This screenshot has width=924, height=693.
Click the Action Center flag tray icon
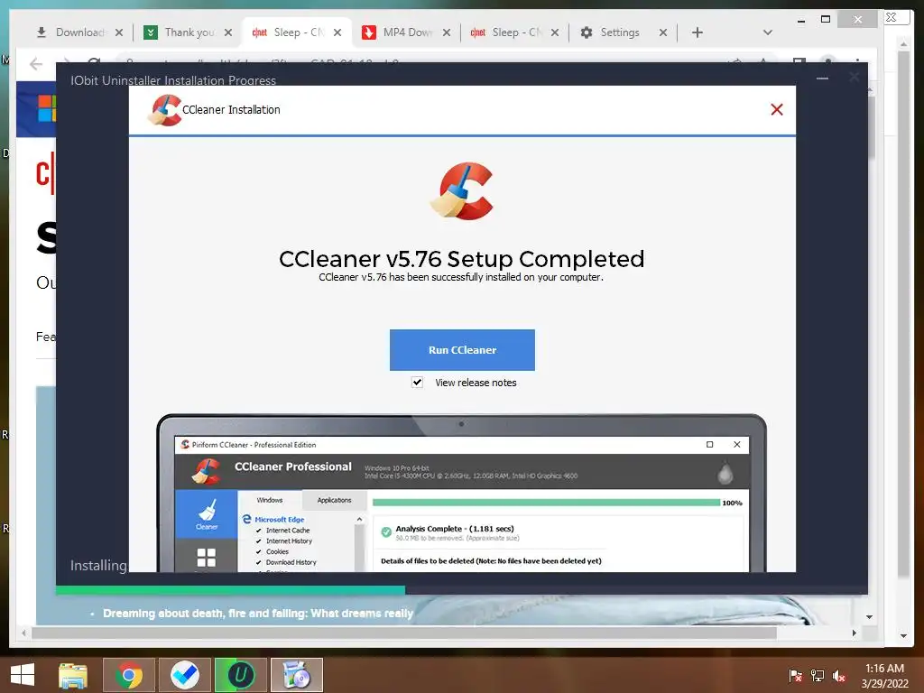click(796, 676)
